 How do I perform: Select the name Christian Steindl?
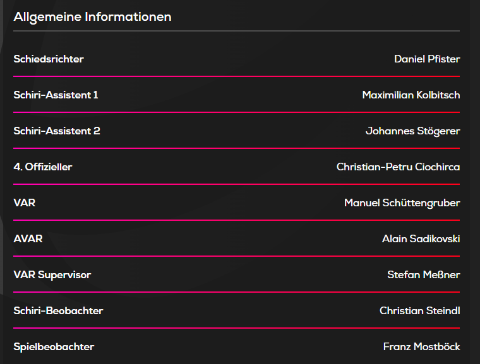click(x=419, y=311)
